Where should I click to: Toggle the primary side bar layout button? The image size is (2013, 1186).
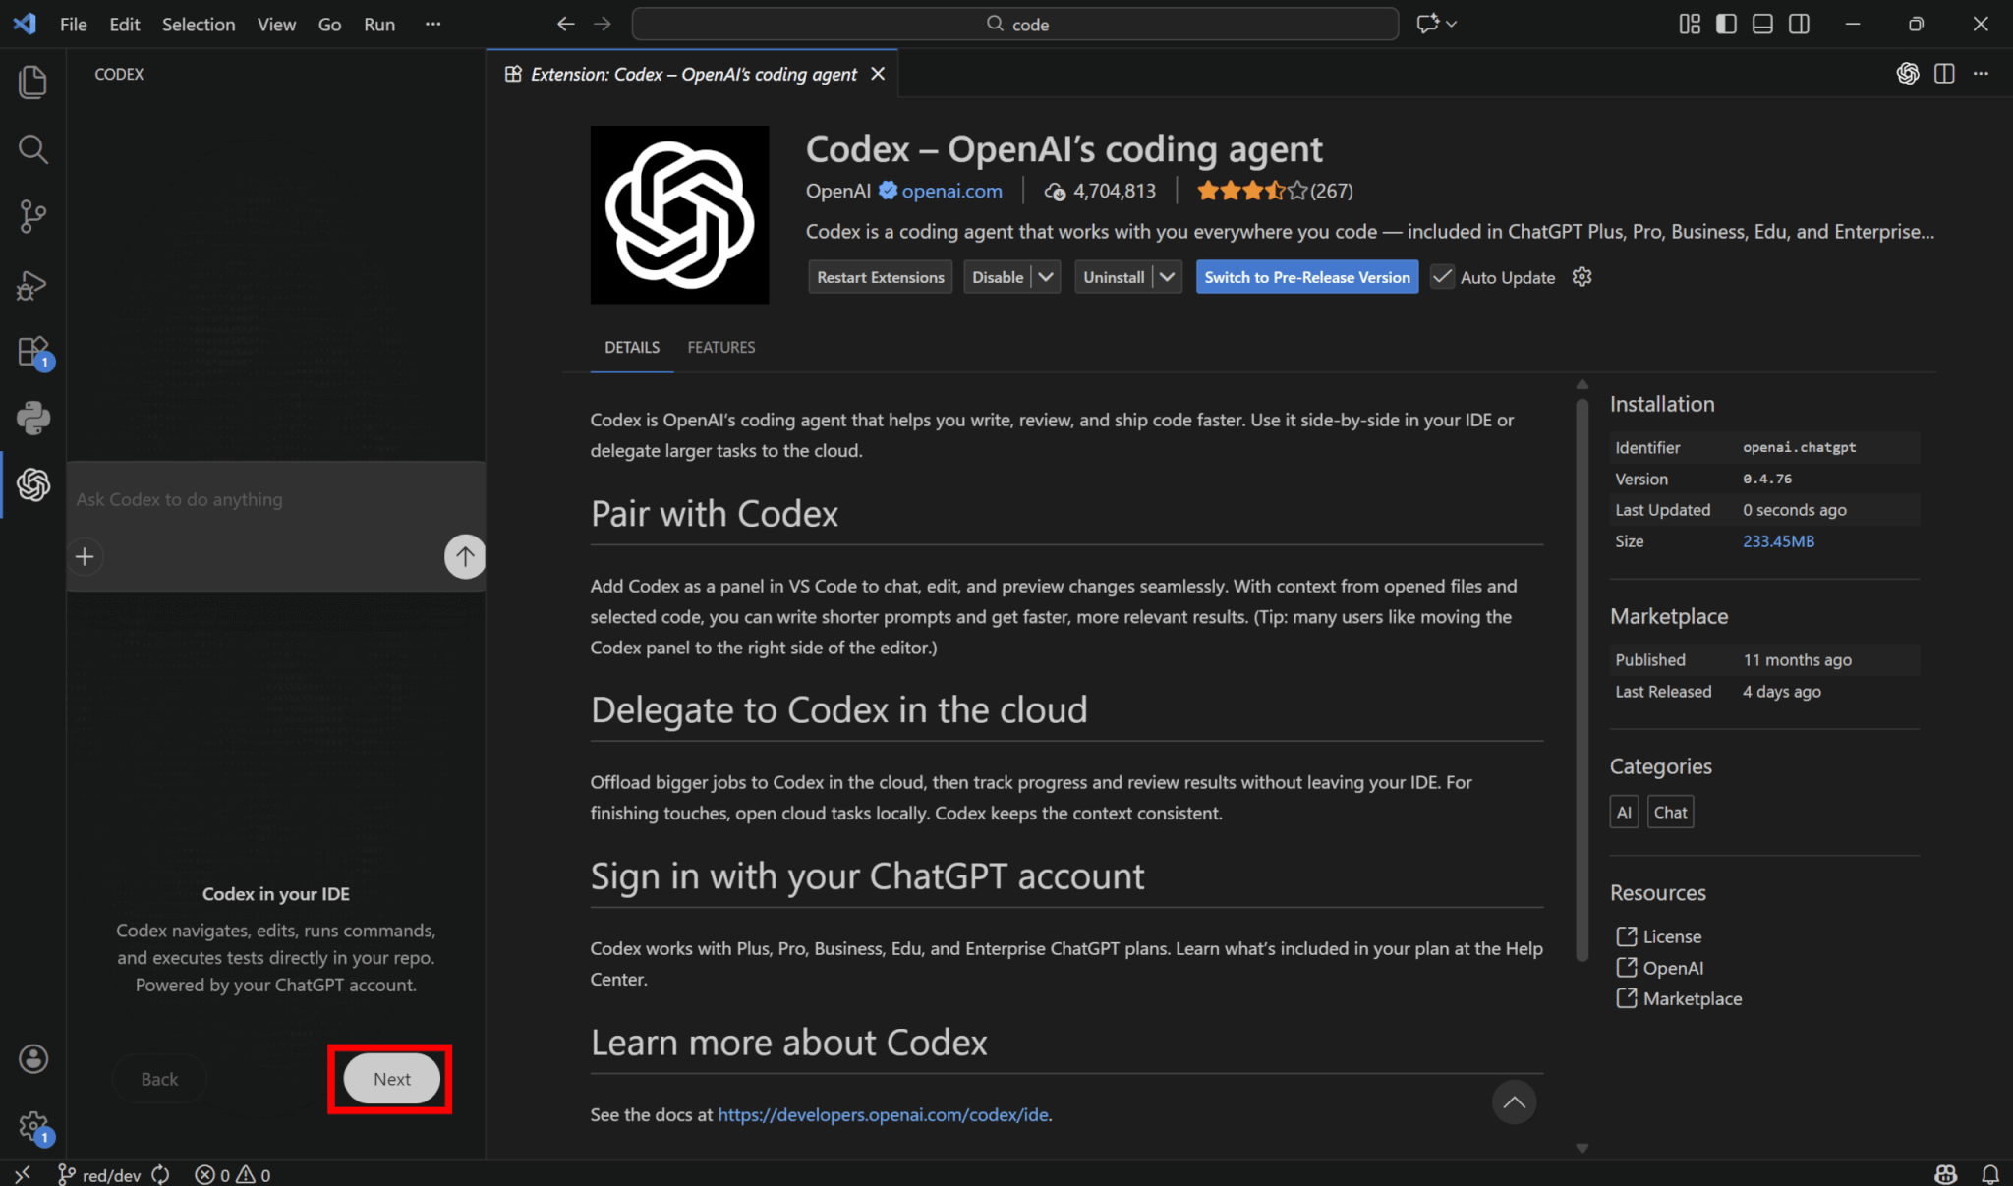(x=1726, y=24)
